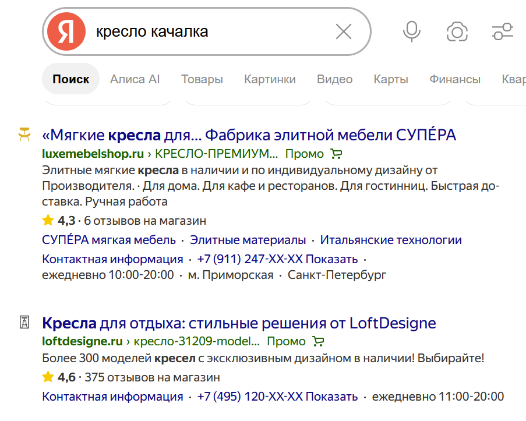
Task: Open Итальянские технологии sitelink
Action: pyautogui.click(x=391, y=240)
